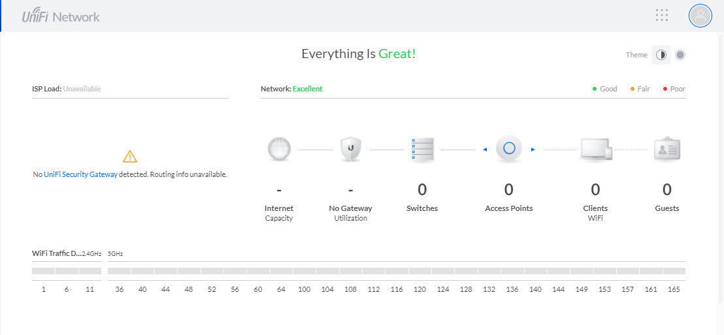
Task: Click the Internet globe icon
Action: tap(280, 149)
